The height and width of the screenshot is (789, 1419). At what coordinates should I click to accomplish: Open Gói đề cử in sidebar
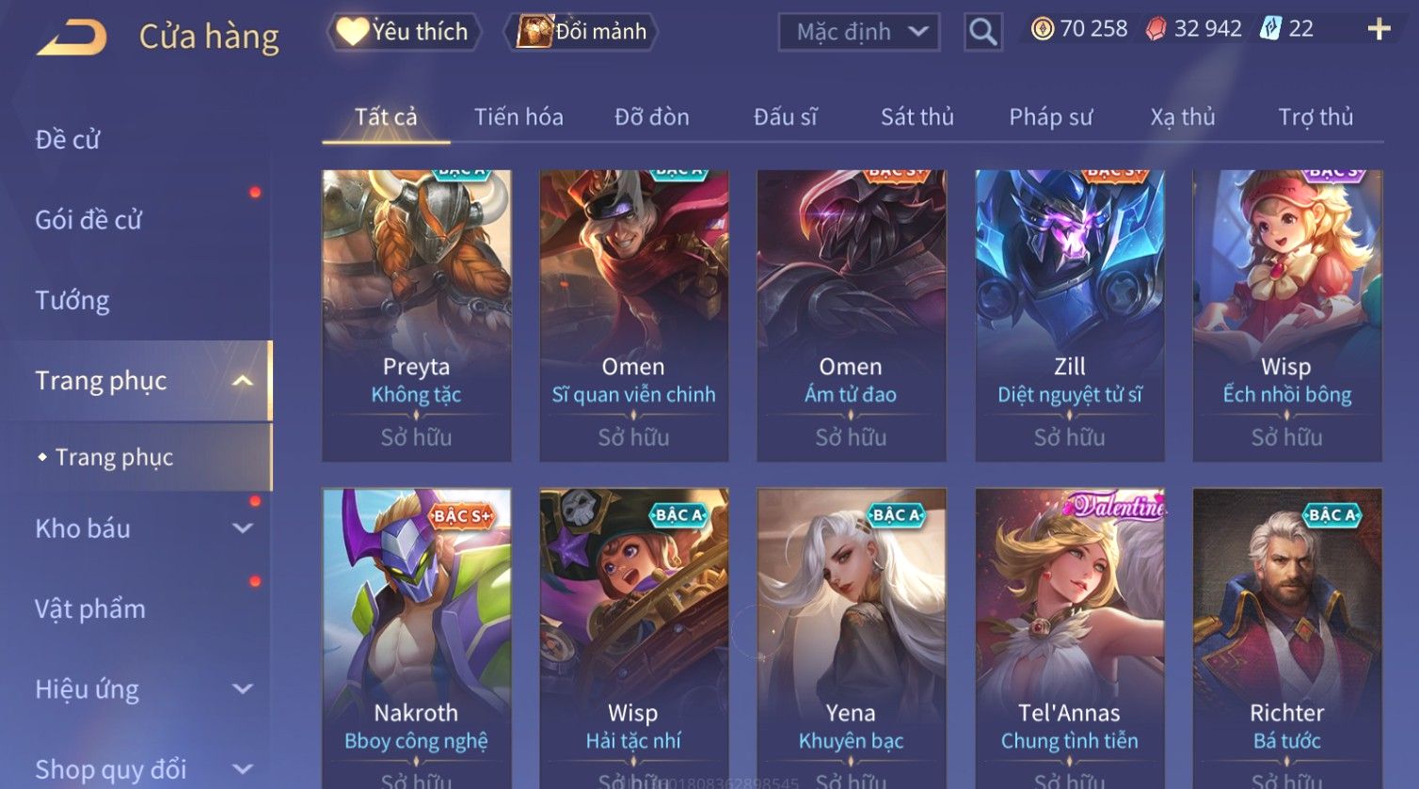click(88, 220)
